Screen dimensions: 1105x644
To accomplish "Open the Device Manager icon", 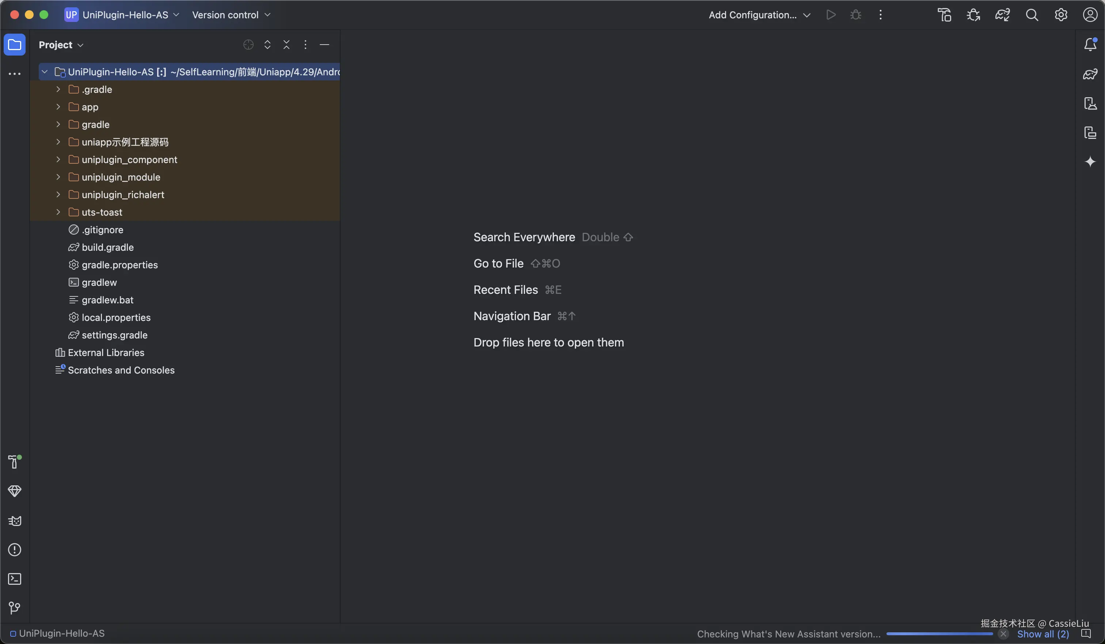I will tap(1090, 103).
